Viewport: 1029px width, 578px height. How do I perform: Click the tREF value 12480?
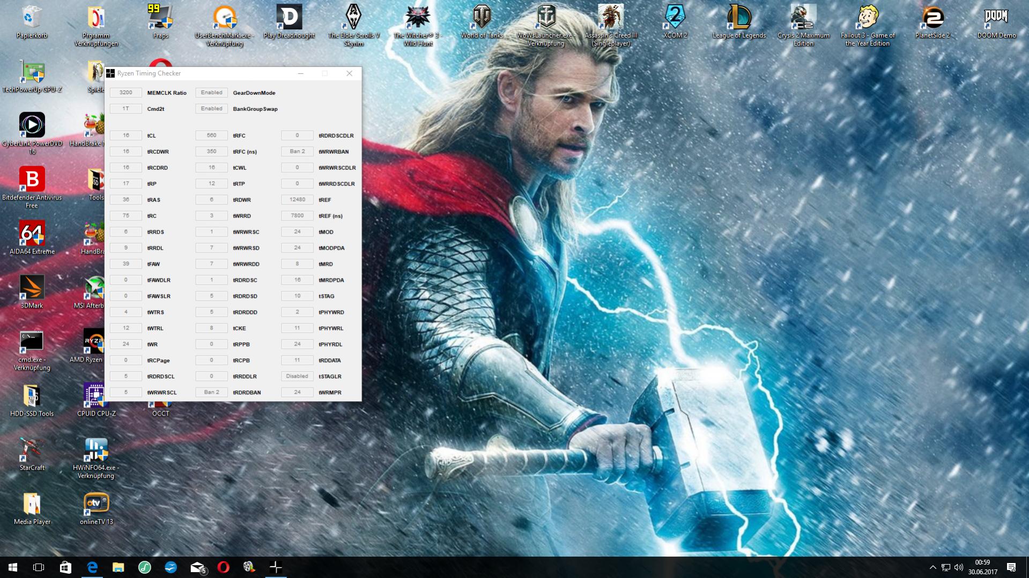(x=297, y=200)
